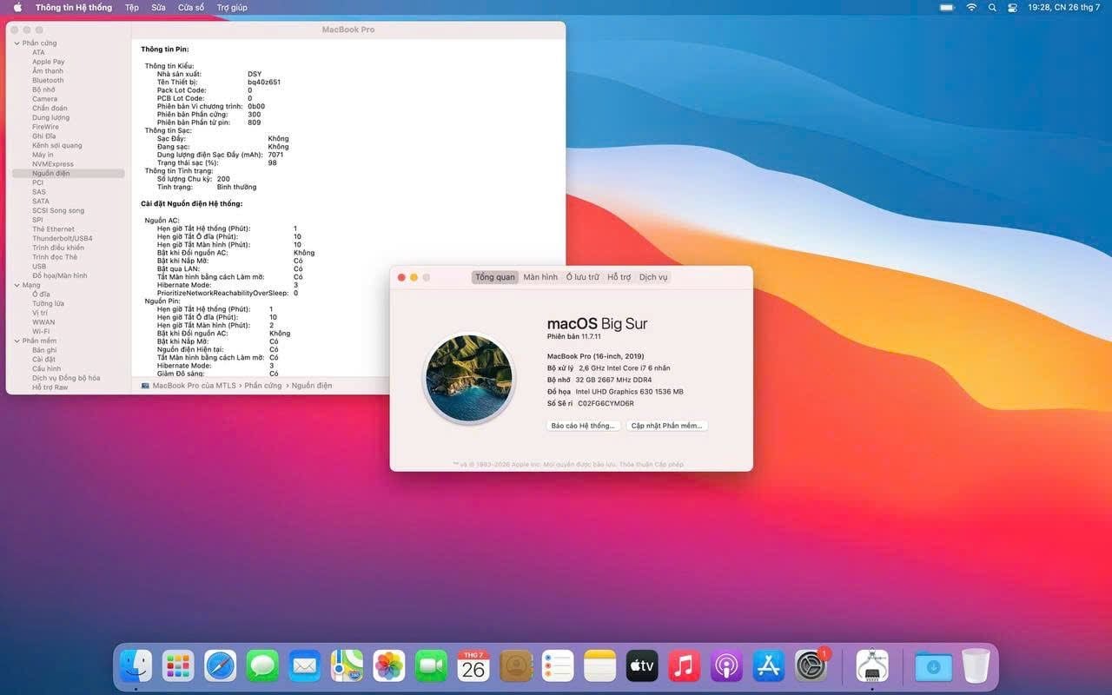The image size is (1112, 695).
Task: Click the System Information chip icon in the dock
Action: coord(871,666)
